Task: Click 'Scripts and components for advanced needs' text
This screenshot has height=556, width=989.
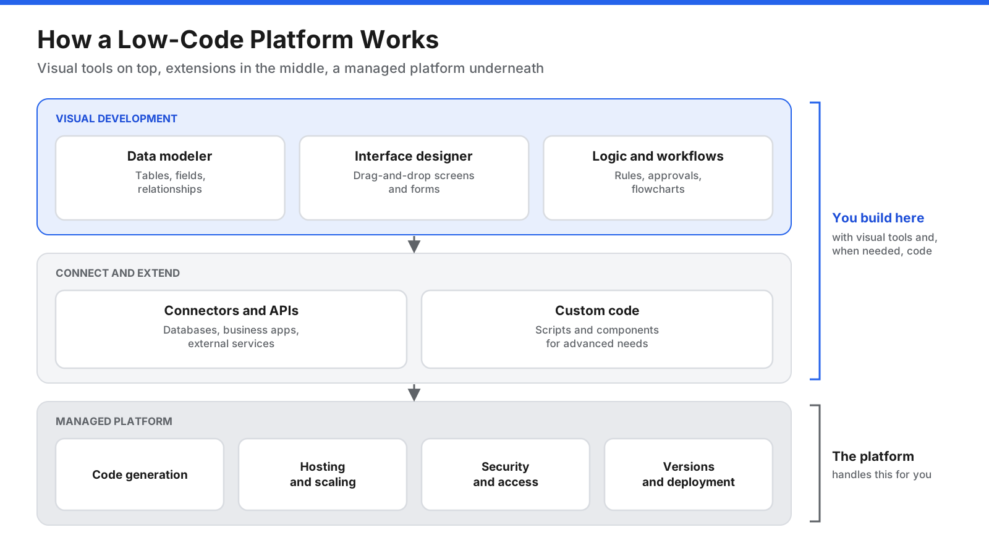Action: [597, 337]
